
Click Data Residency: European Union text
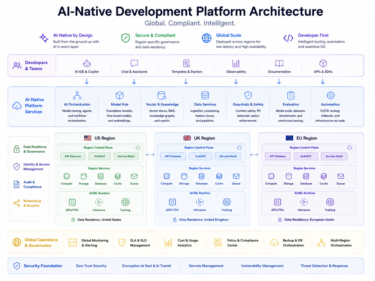[x=309, y=220]
